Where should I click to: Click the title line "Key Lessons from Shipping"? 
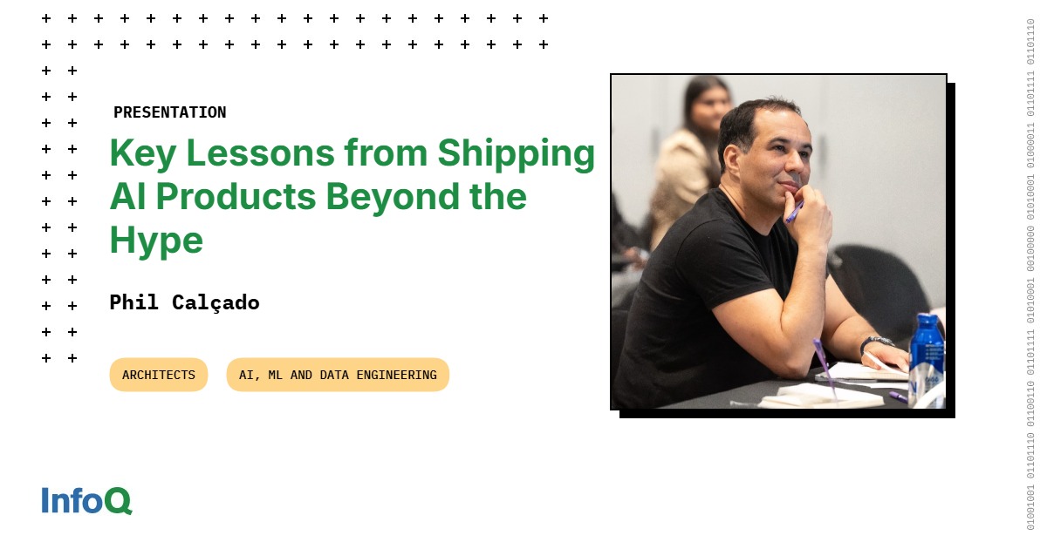point(352,153)
